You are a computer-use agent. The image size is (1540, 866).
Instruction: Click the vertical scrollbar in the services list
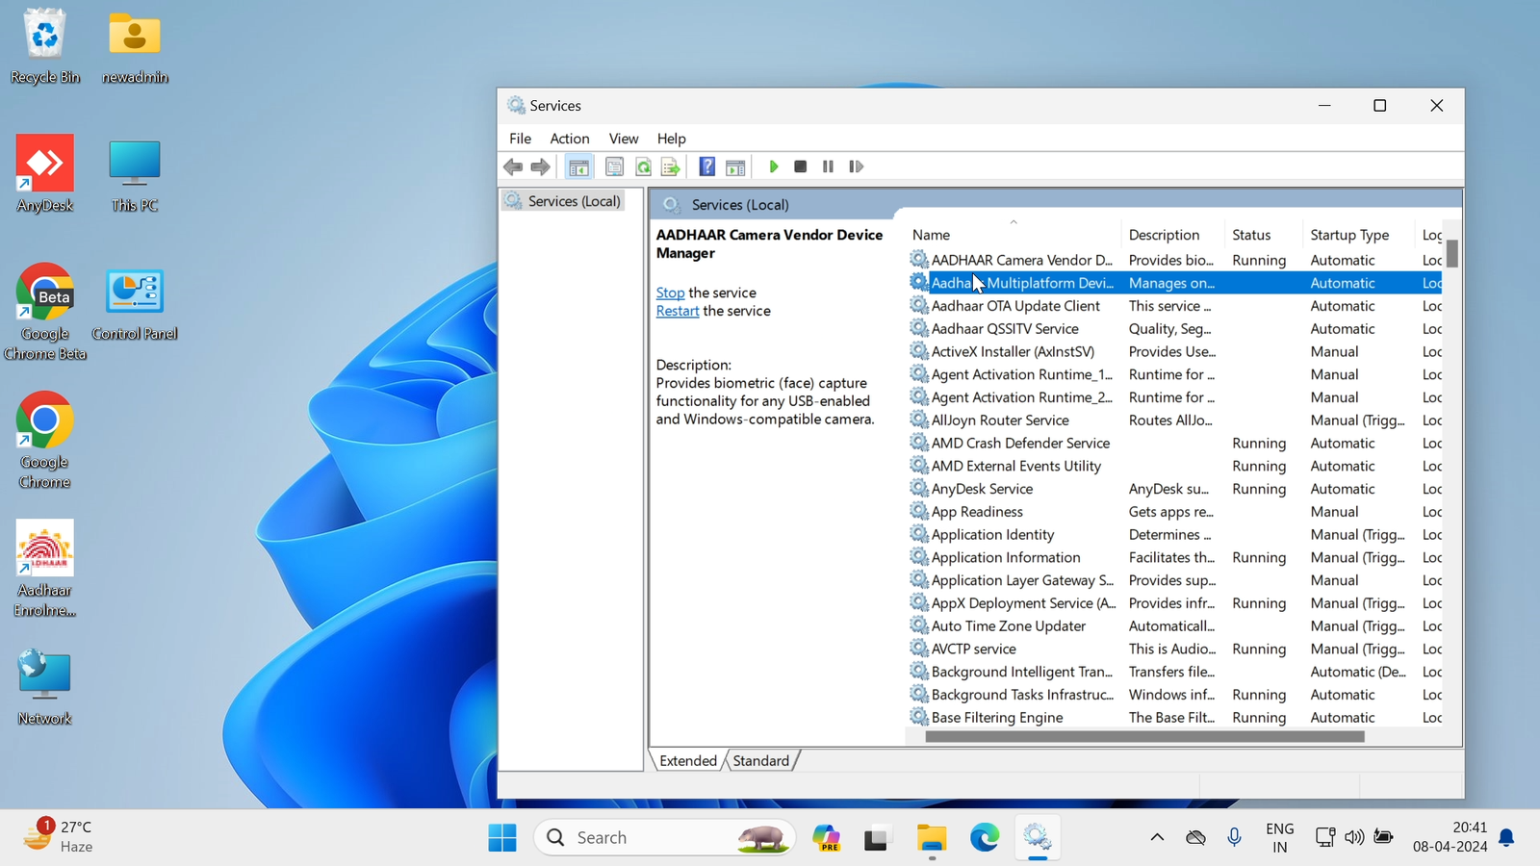pyautogui.click(x=1451, y=253)
